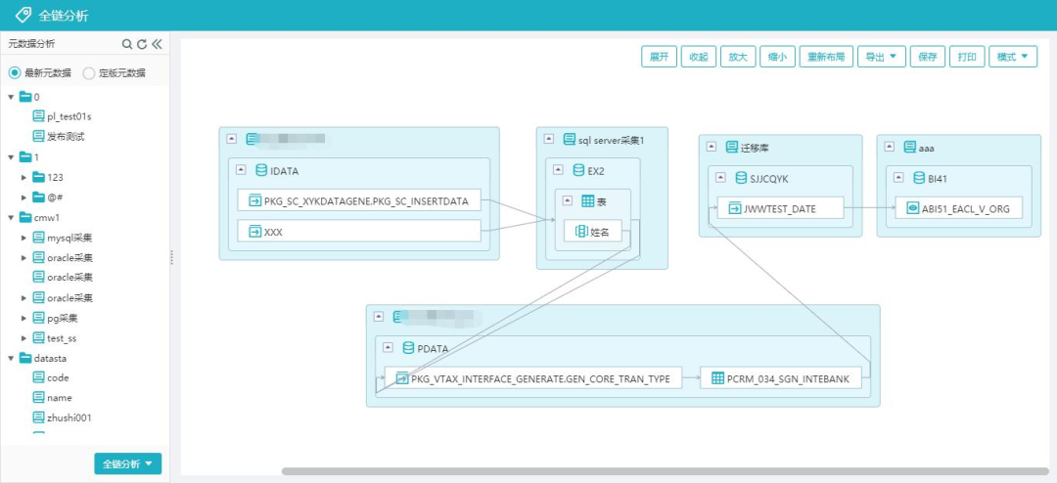Viewport: 1057px width, 483px height.
Task: Click the 展开 button
Action: point(660,57)
